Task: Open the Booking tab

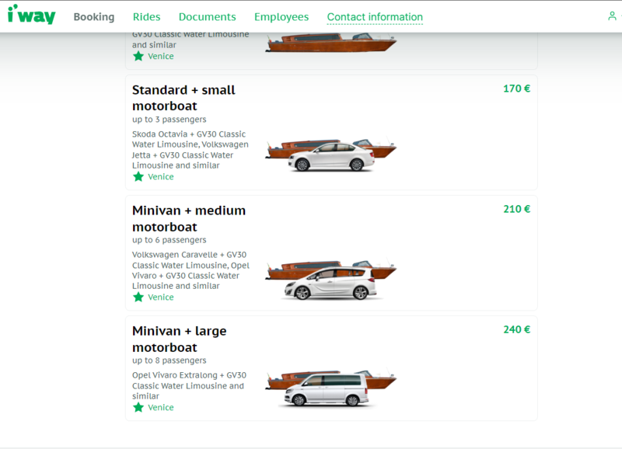Action: [93, 17]
